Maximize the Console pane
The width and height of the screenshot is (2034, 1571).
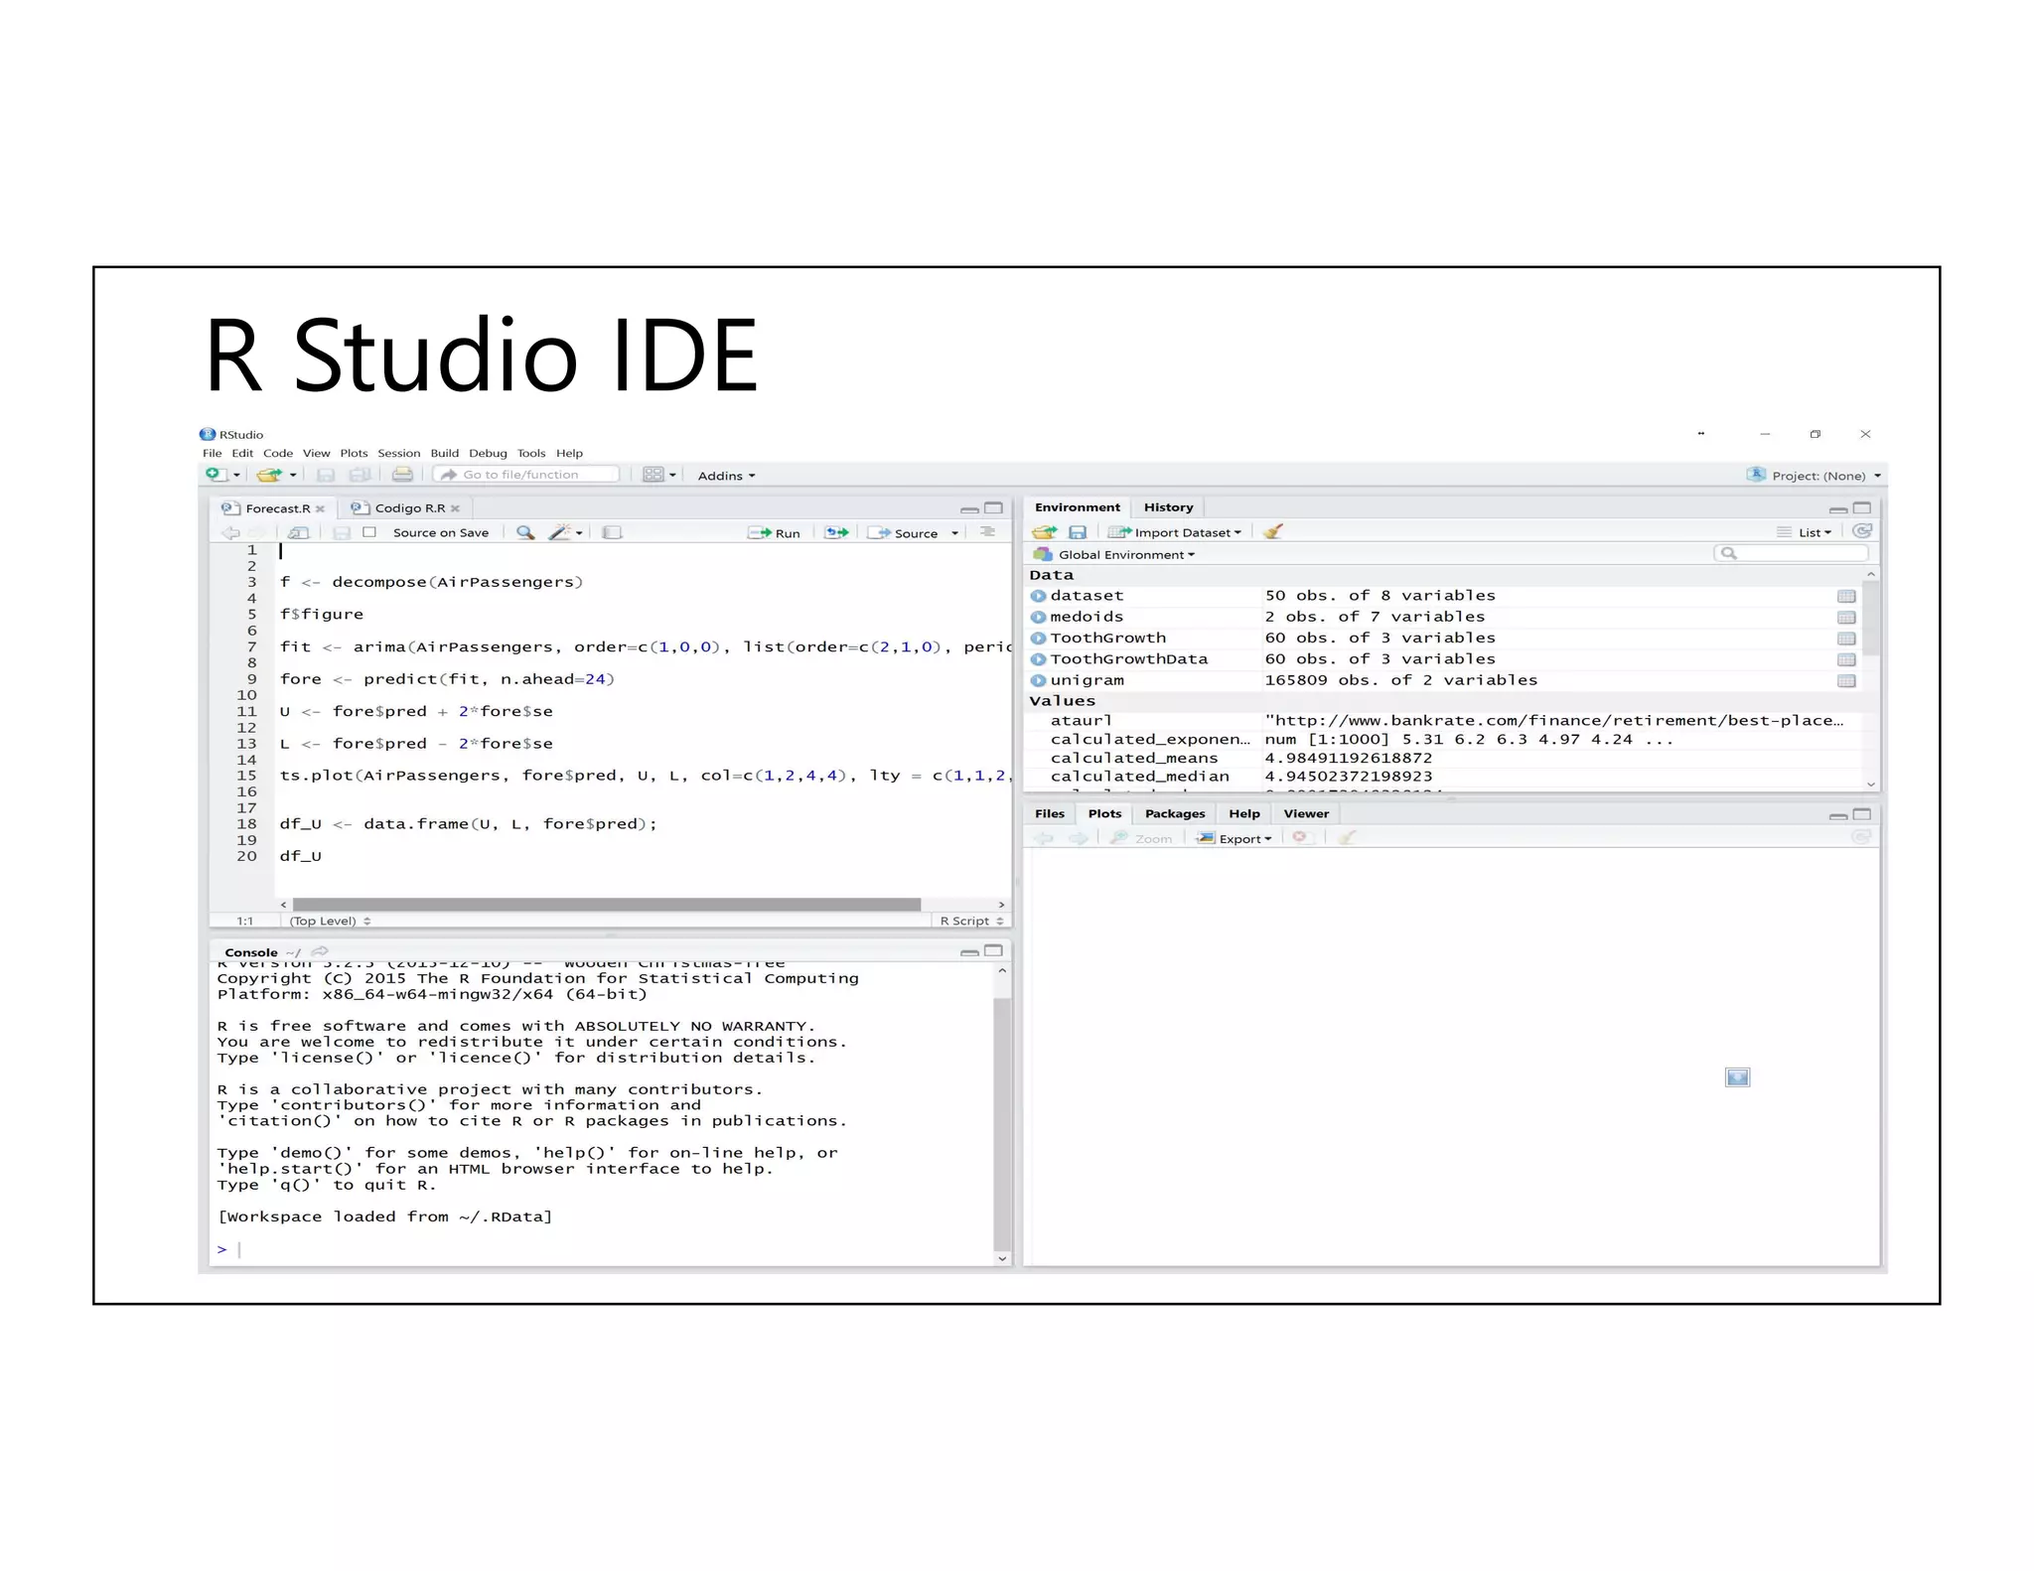(x=993, y=951)
